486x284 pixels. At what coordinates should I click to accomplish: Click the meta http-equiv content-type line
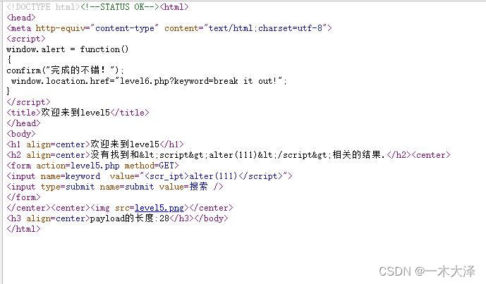169,28
